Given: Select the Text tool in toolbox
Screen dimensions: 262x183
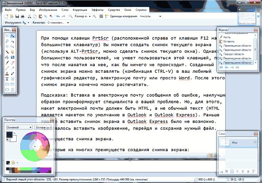Looking at the screenshot, I should click(7, 78).
